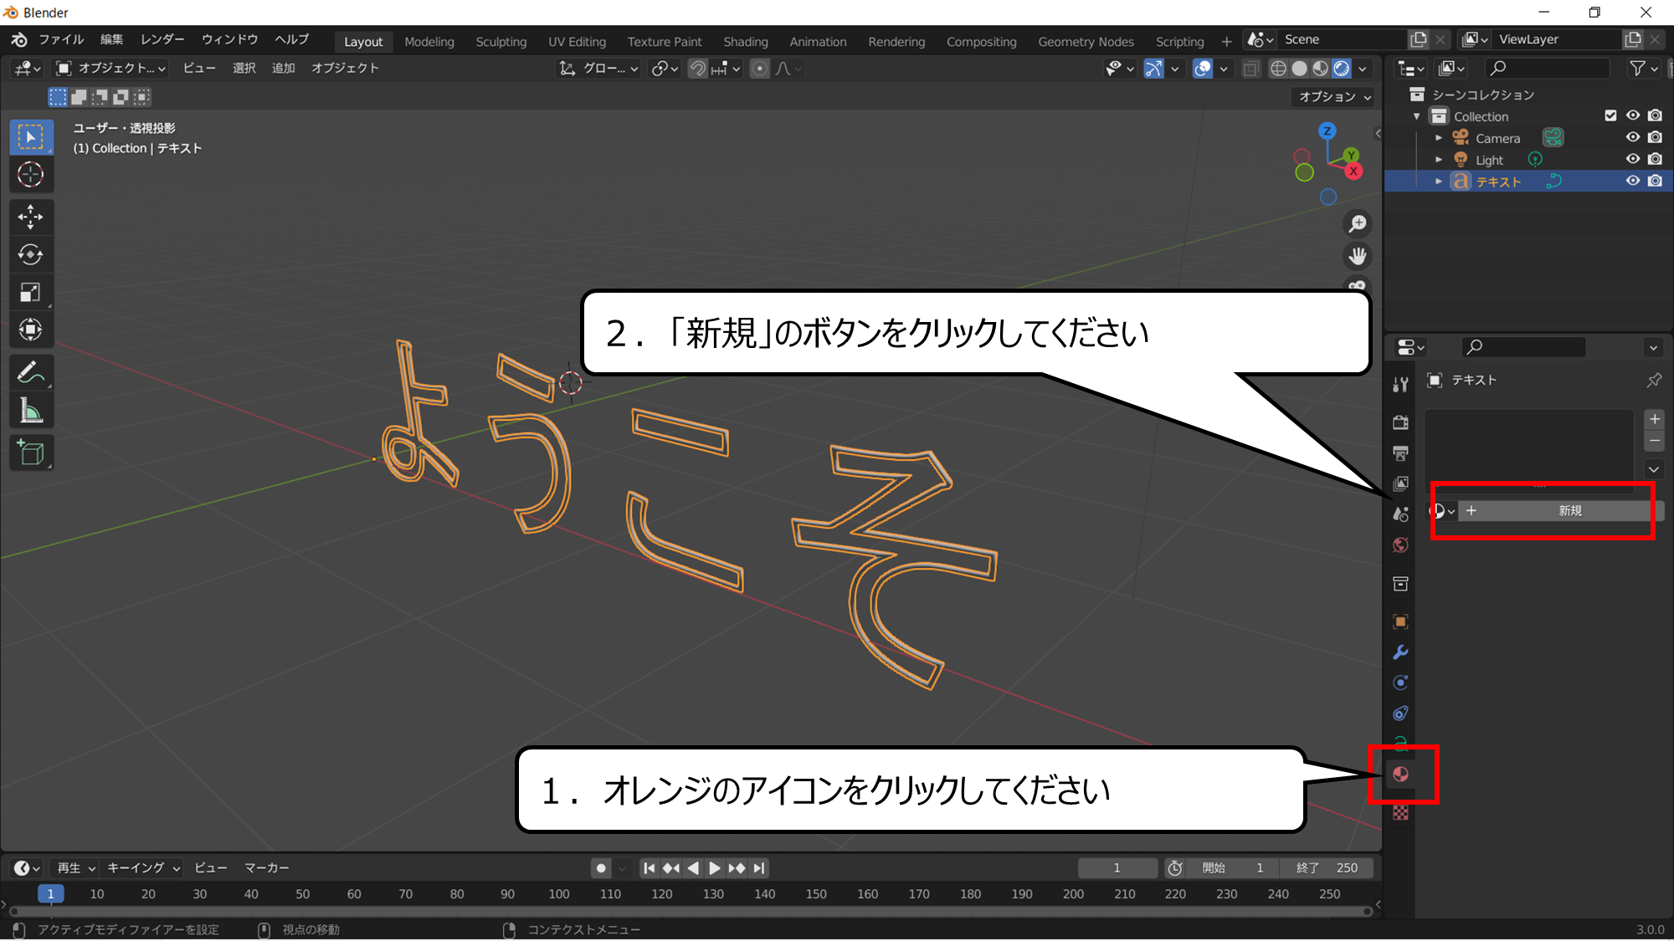Open the オブジェクト mode dropdown
The height and width of the screenshot is (941, 1674).
[x=110, y=69]
